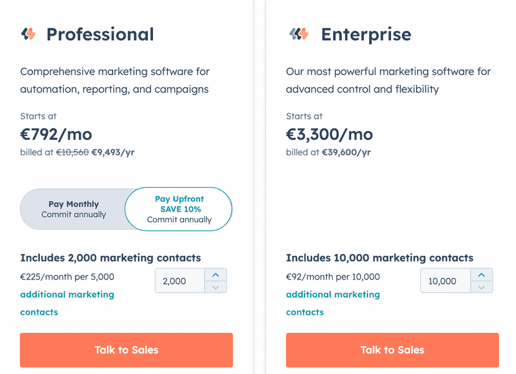Click the Includes 10,000 marketing contacts label
The image size is (516, 374).
point(379,258)
